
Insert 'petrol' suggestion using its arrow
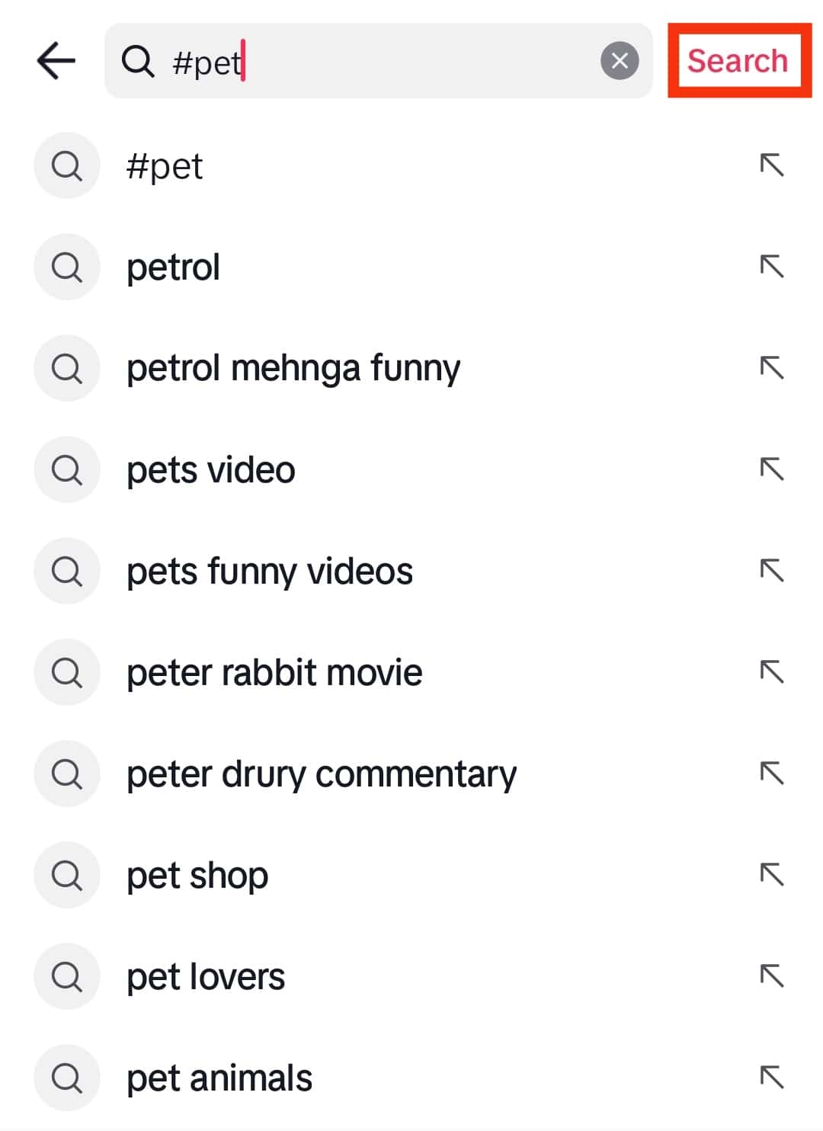click(x=771, y=266)
